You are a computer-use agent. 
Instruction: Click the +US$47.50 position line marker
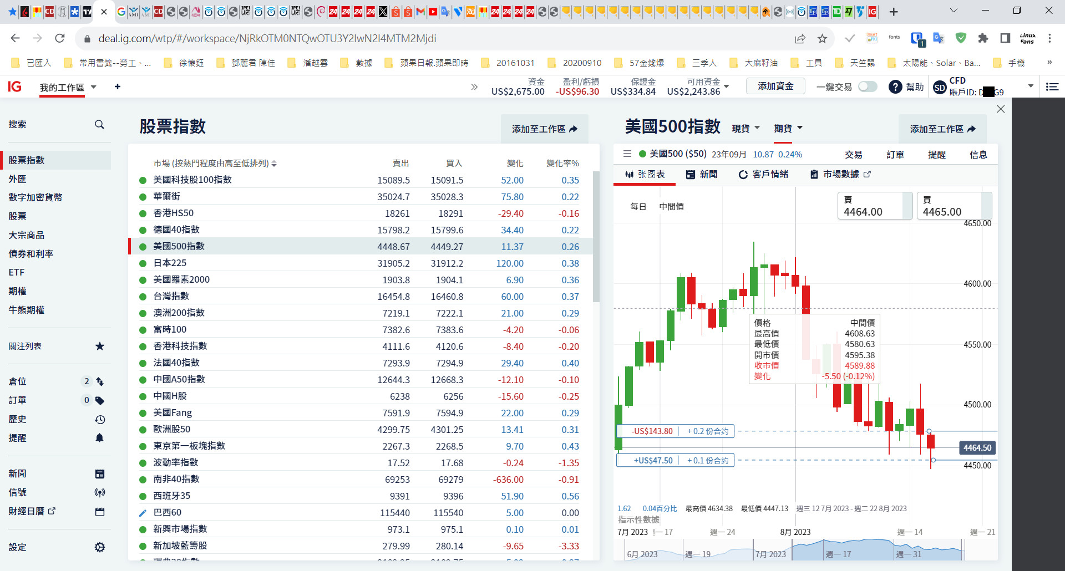click(676, 461)
